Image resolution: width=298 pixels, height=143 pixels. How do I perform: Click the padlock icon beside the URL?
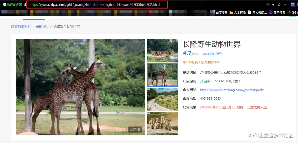[25, 5]
